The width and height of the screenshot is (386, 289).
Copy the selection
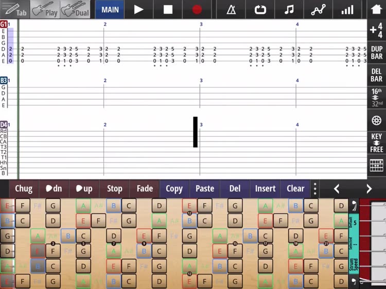[x=174, y=189]
